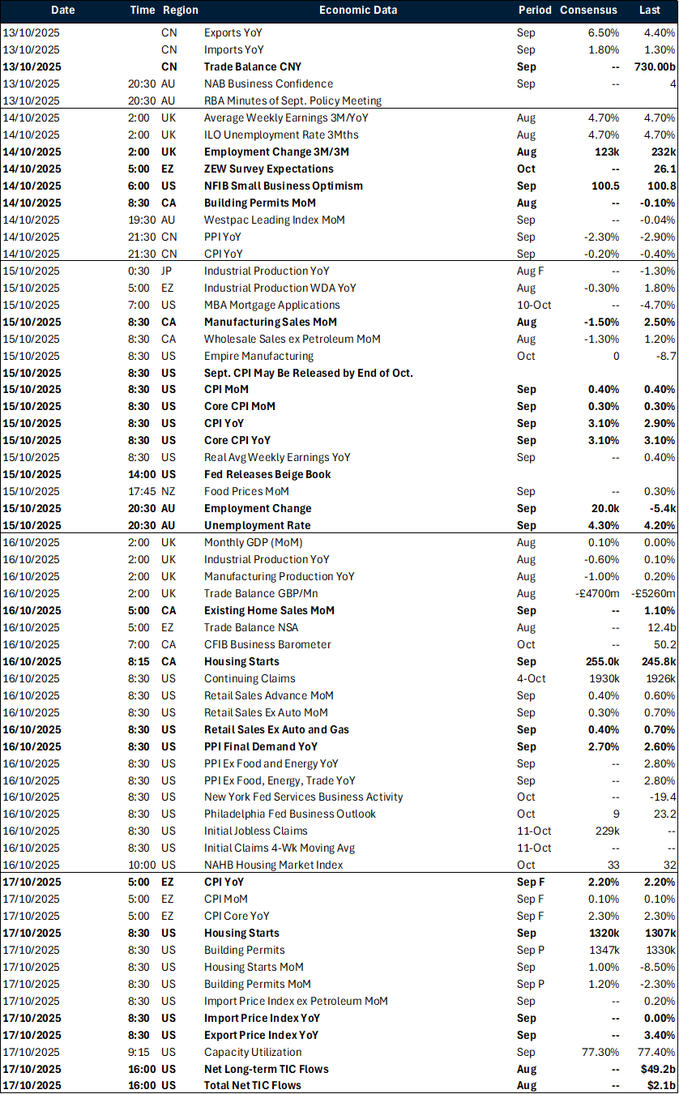Click the Consensus column header
The width and height of the screenshot is (679, 1094).
(588, 11)
